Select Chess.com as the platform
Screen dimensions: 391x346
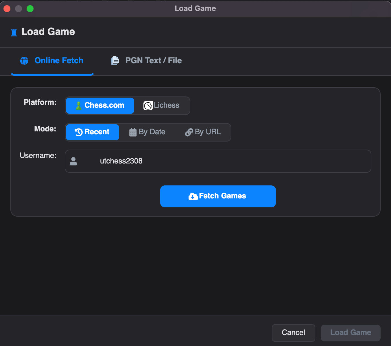pos(100,106)
